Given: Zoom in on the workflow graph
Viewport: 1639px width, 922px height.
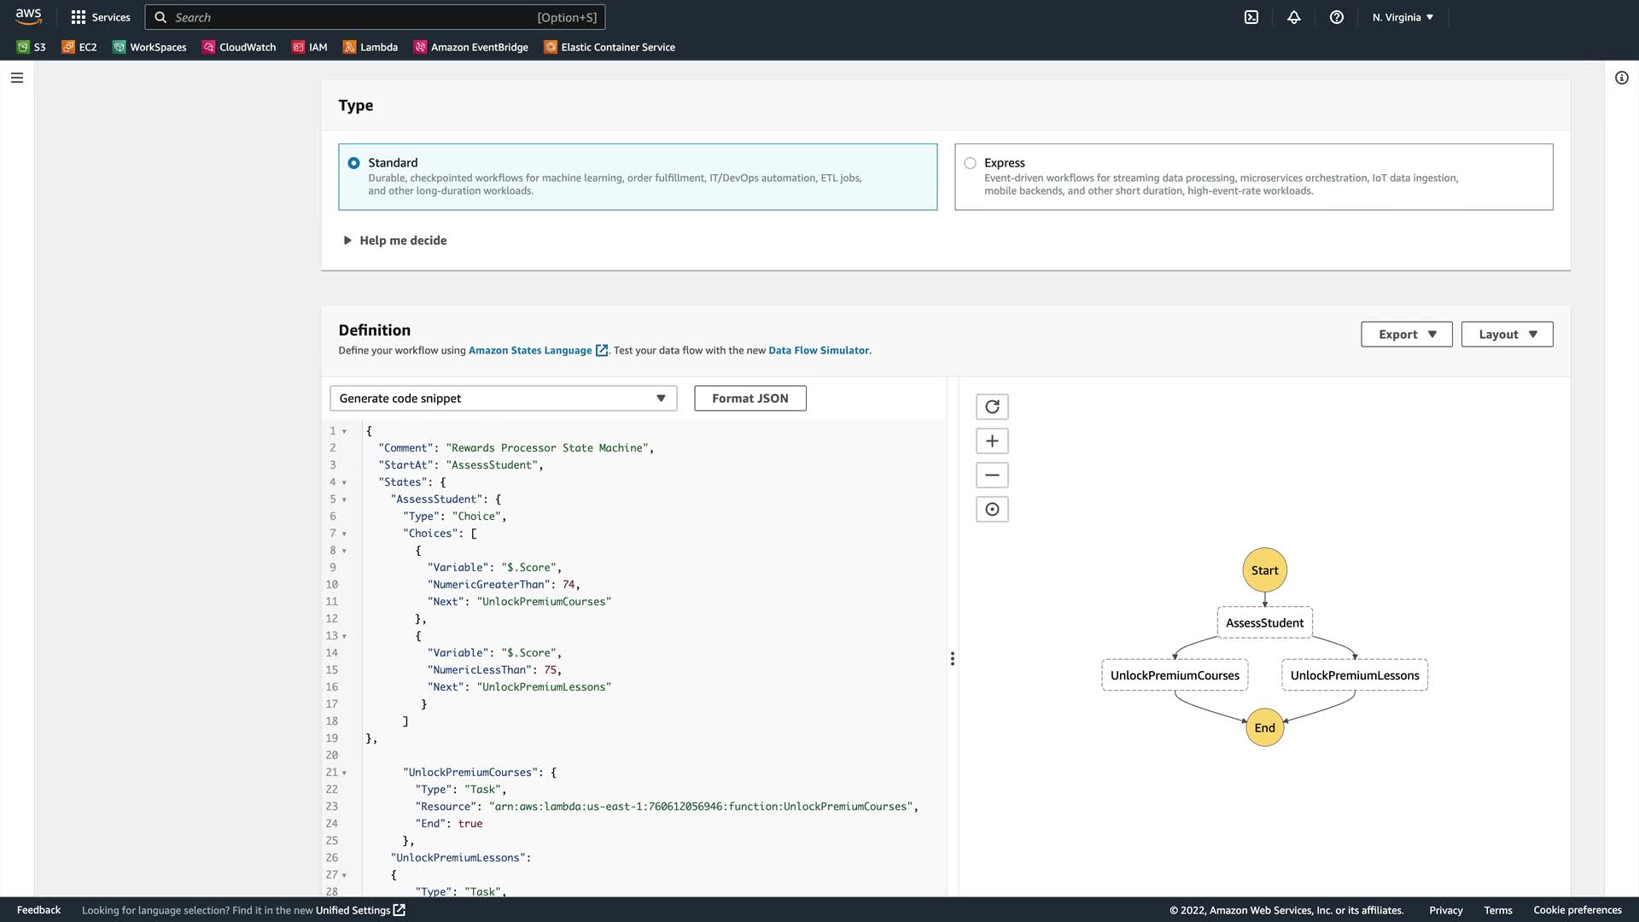Looking at the screenshot, I should pyautogui.click(x=992, y=441).
